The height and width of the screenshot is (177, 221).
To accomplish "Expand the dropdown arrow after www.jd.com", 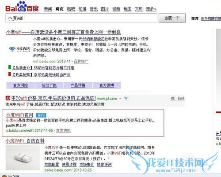I will click(x=120, y=99).
